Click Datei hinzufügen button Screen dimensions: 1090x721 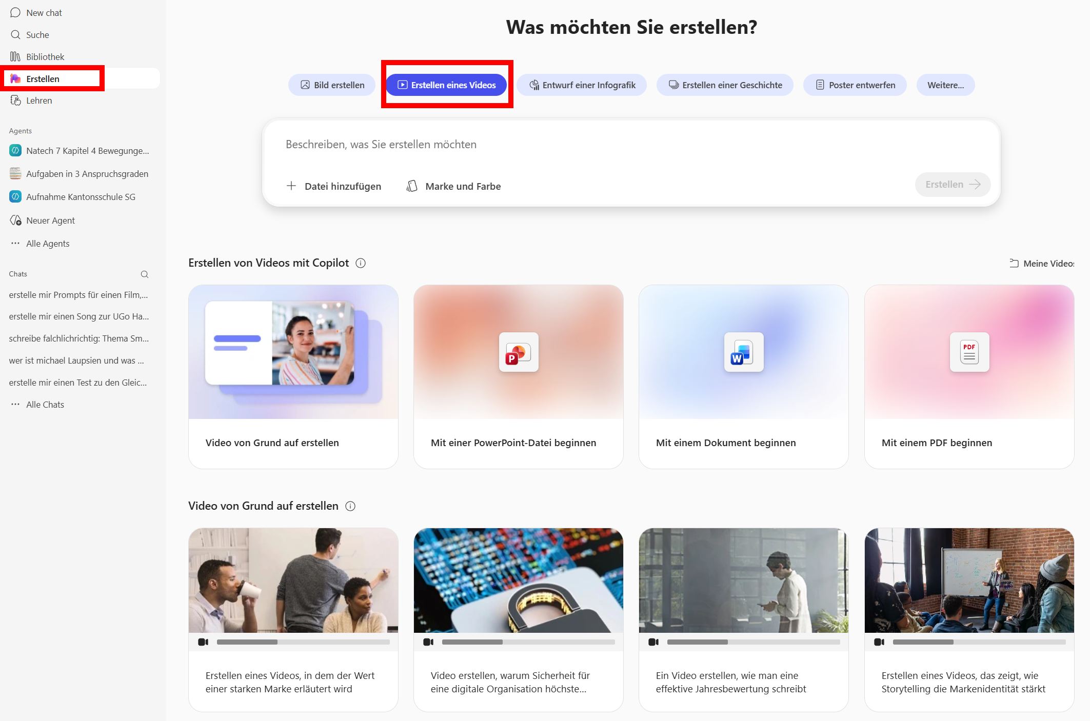click(x=333, y=186)
